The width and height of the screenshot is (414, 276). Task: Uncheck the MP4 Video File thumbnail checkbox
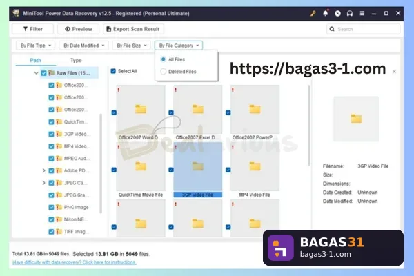[x=228, y=170]
